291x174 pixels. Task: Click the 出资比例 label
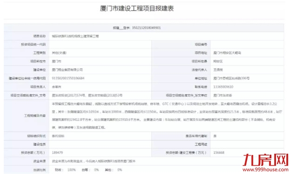40,170
